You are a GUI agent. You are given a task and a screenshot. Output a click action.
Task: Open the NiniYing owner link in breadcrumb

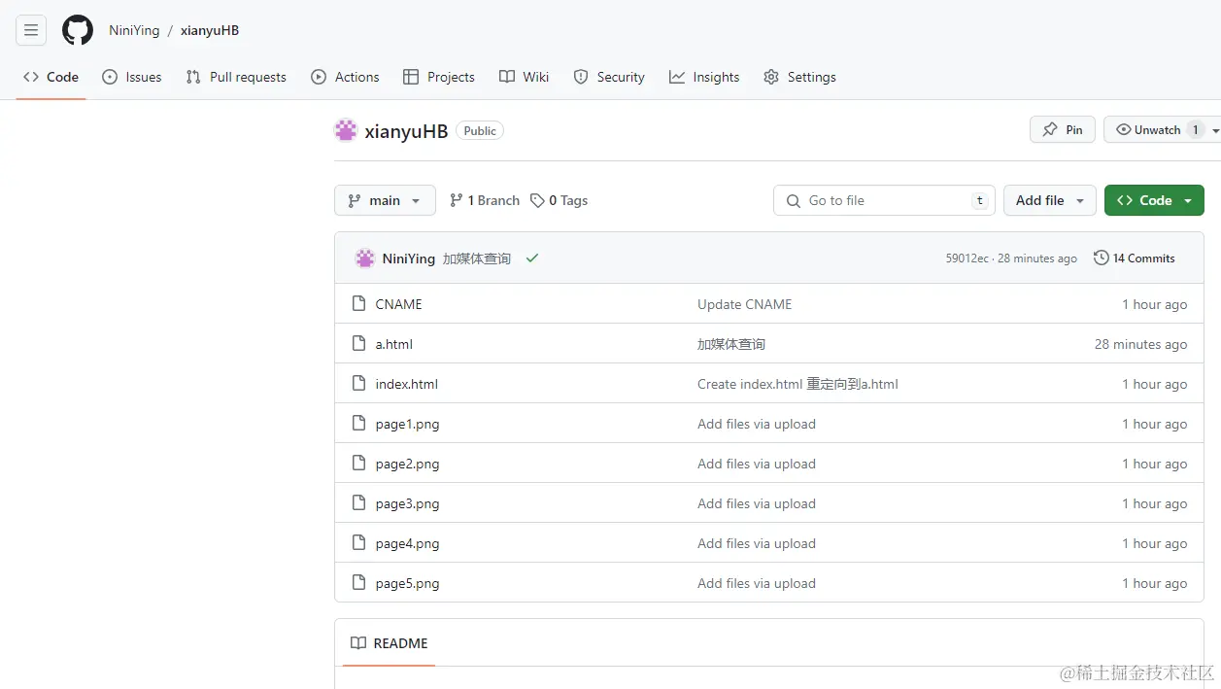pyautogui.click(x=134, y=30)
